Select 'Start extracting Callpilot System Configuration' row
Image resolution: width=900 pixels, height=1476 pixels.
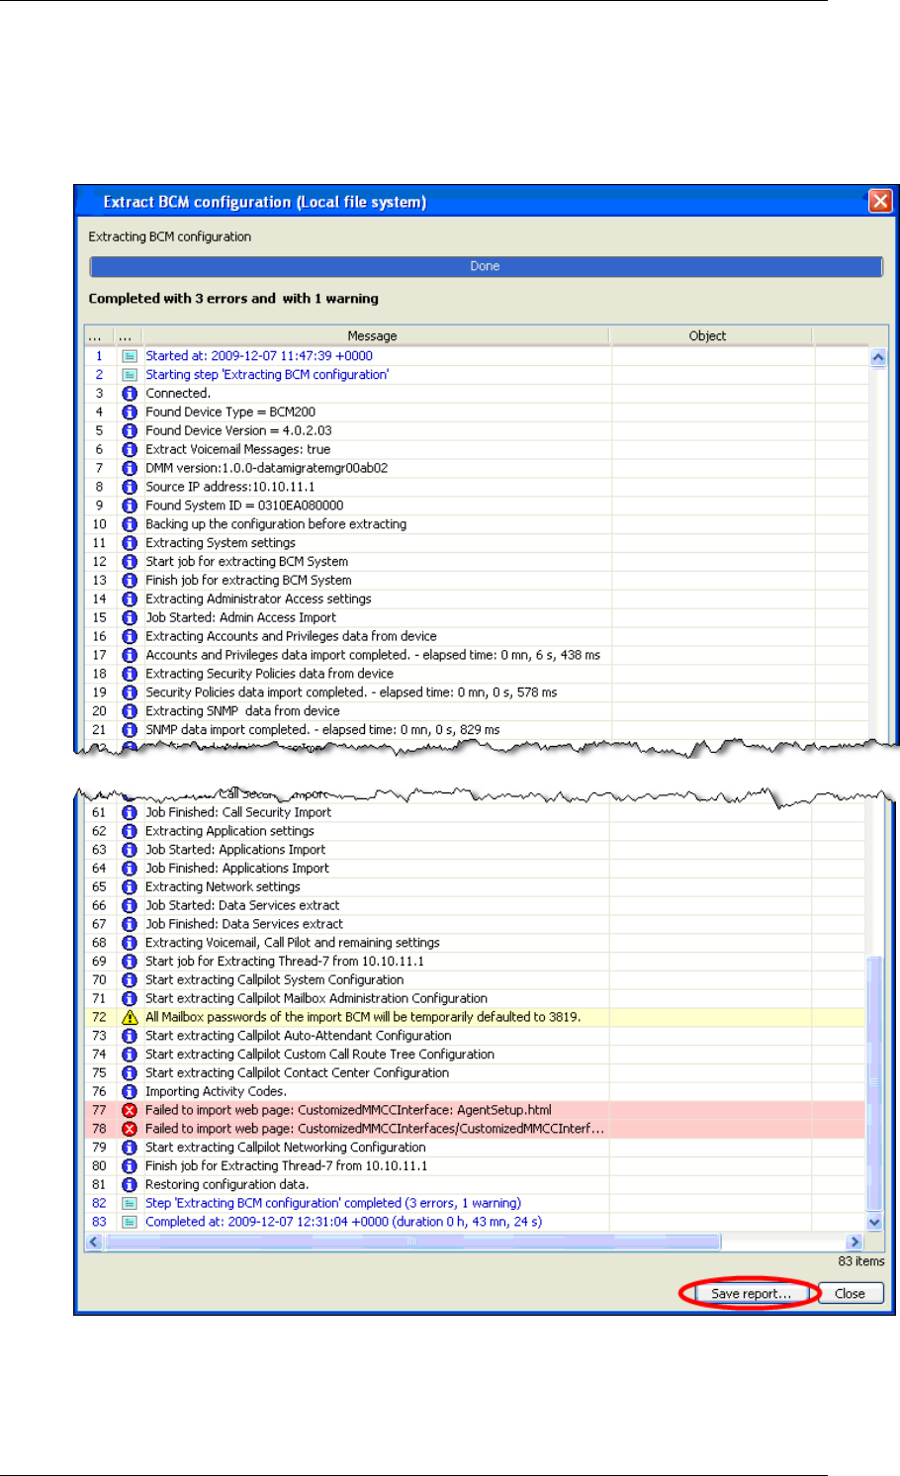tap(475, 980)
